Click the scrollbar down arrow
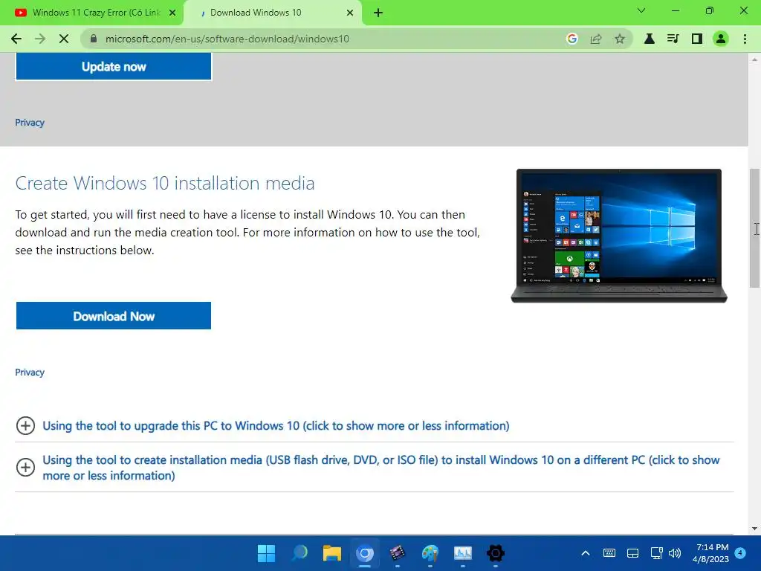The width and height of the screenshot is (761, 571). (754, 529)
